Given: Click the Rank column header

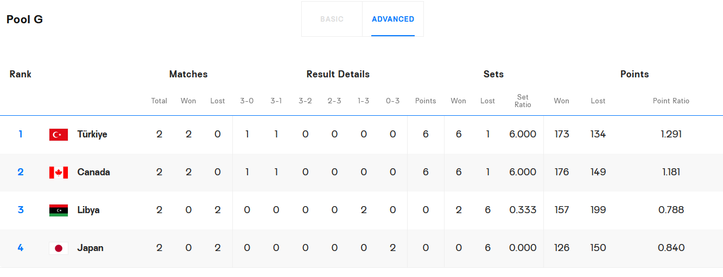Looking at the screenshot, I should pos(21,74).
